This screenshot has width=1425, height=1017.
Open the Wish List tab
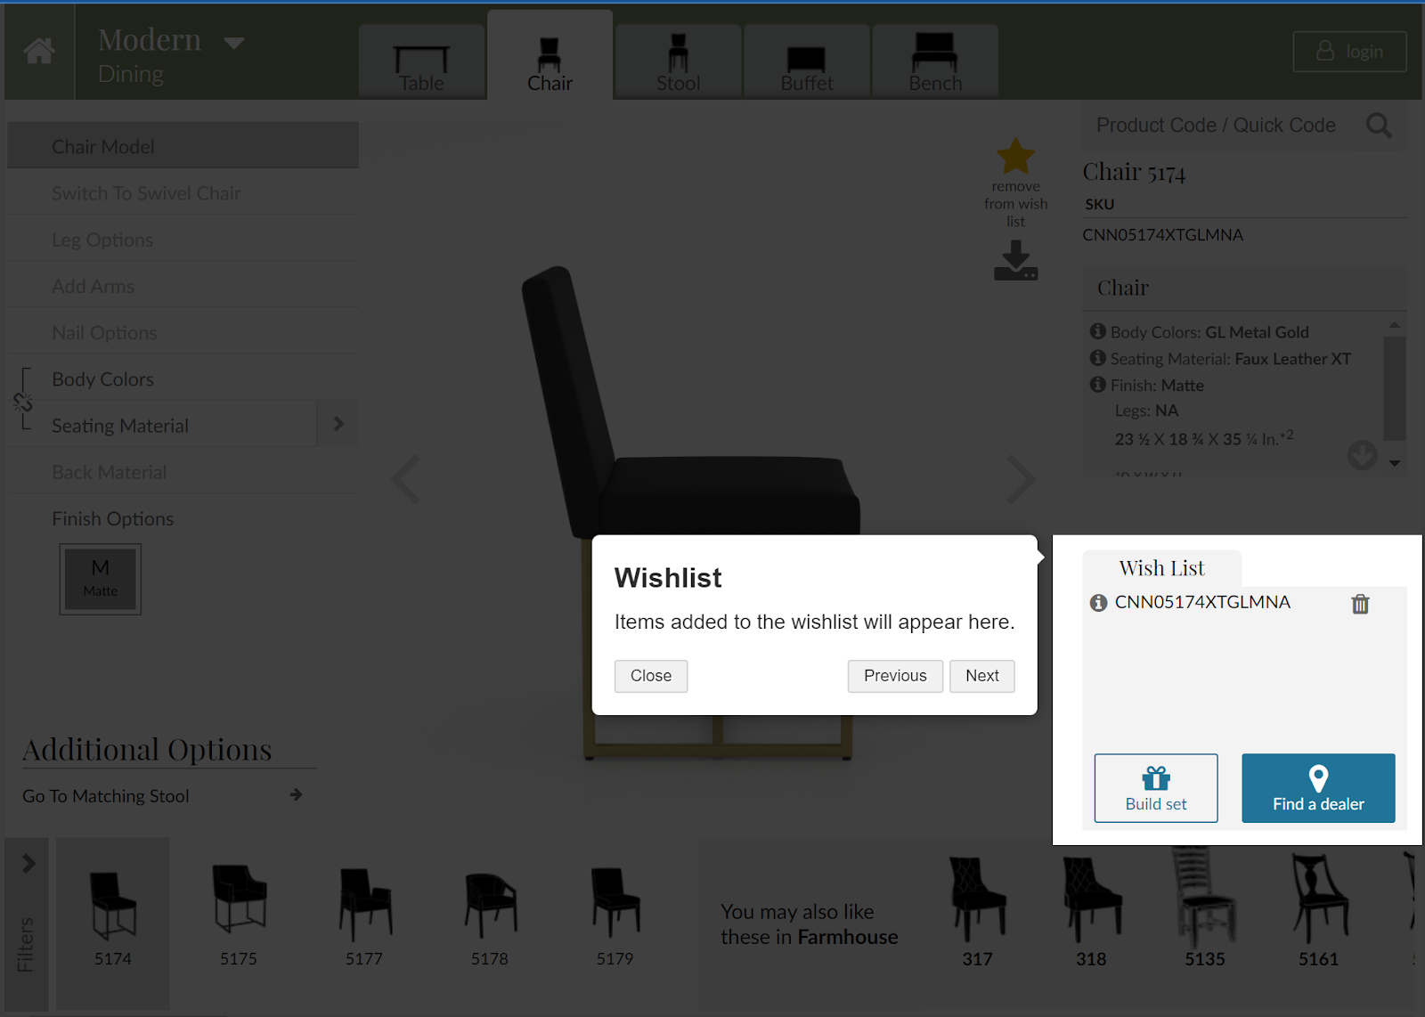[1161, 568]
